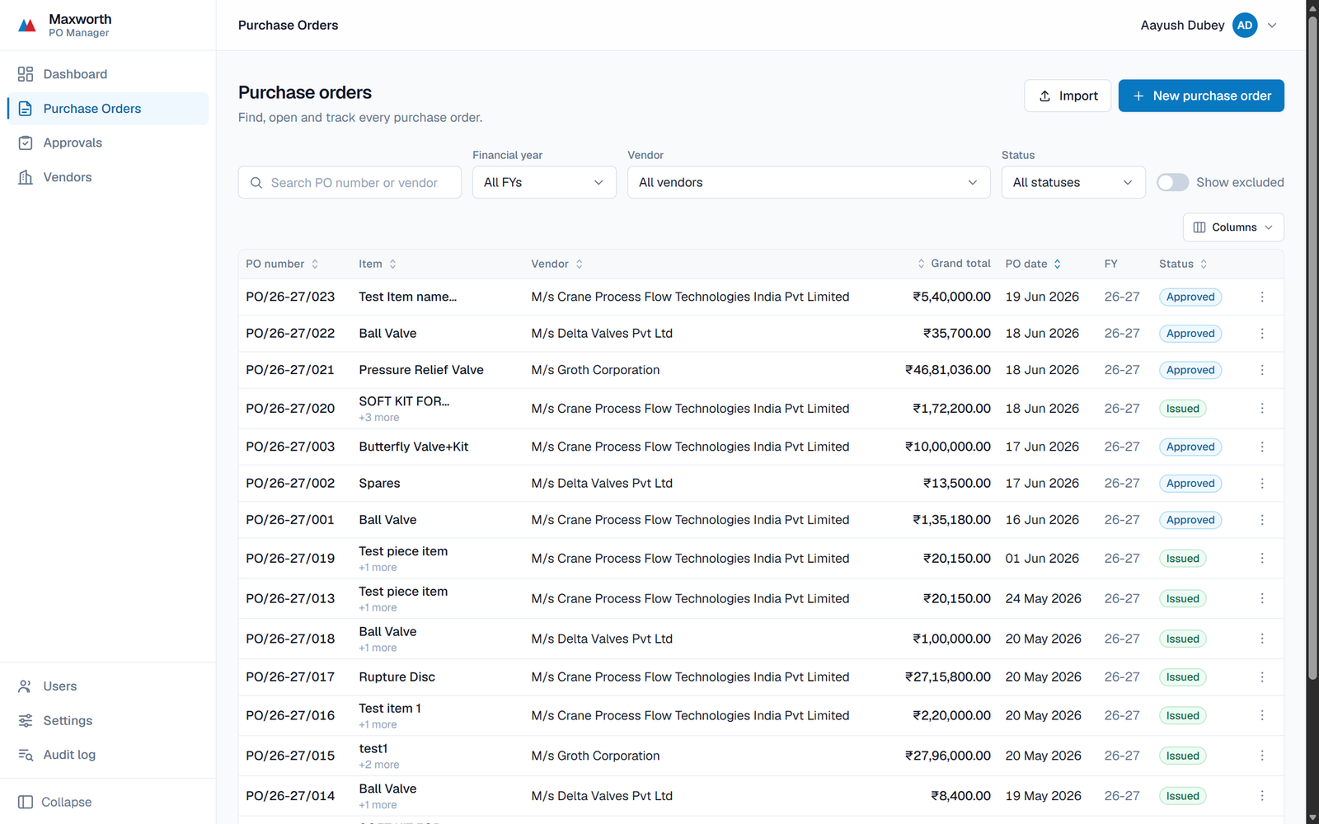Sort by PO number column
Image resolution: width=1319 pixels, height=824 pixels.
(x=282, y=264)
